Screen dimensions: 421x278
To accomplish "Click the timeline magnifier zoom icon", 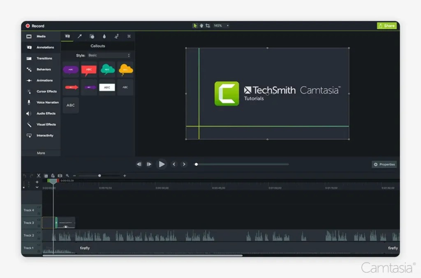I will pos(67,175).
